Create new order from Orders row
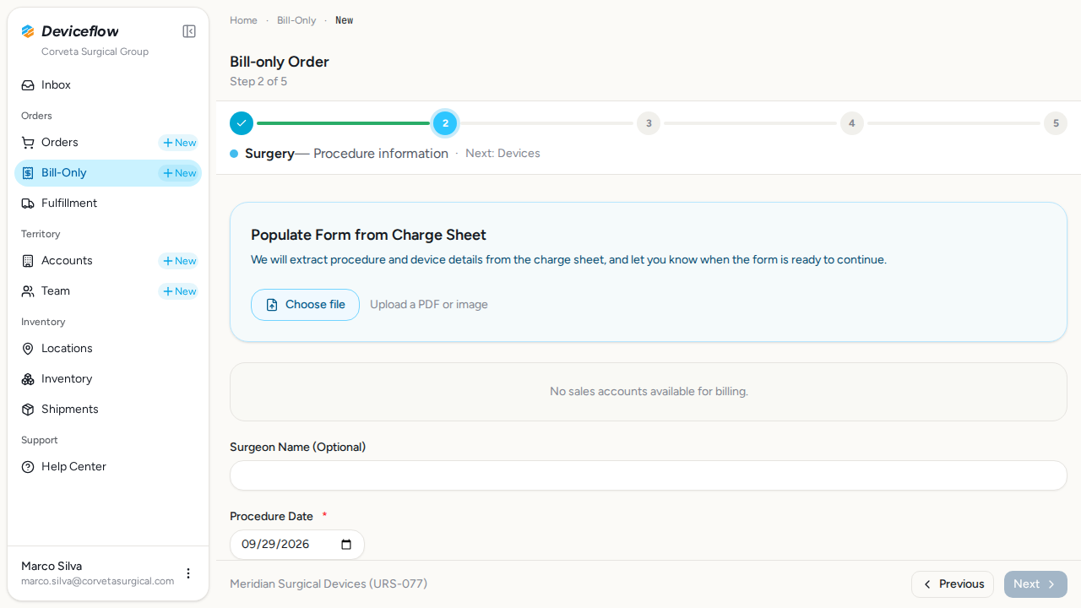Screen dimensions: 1081x608 tap(179, 143)
